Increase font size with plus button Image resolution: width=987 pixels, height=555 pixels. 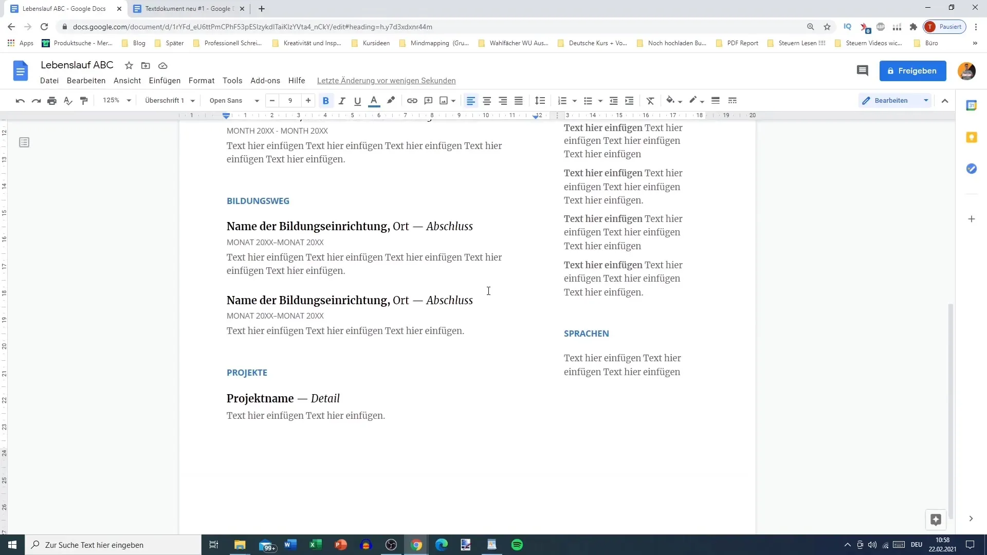tap(308, 101)
